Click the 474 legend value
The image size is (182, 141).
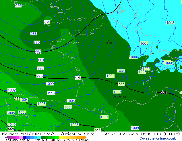pos(8,140)
